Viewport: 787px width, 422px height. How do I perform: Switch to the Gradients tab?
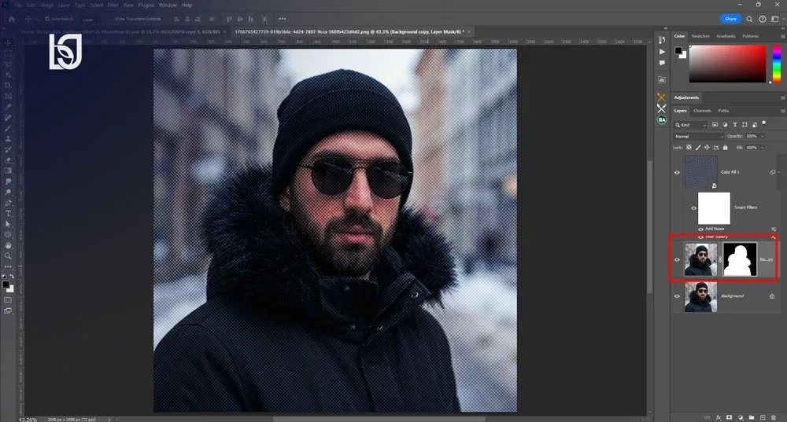point(726,36)
